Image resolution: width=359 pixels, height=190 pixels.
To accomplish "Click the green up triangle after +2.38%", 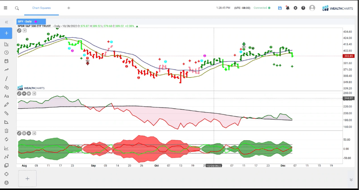I will coord(137,26).
